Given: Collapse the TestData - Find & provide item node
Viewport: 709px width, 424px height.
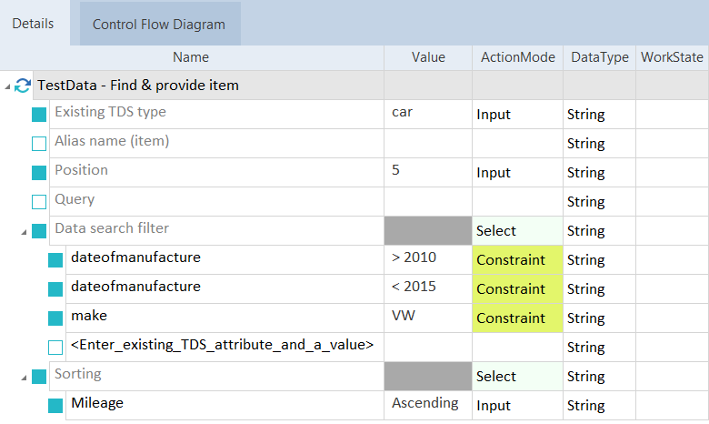Looking at the screenshot, I should 8,86.
